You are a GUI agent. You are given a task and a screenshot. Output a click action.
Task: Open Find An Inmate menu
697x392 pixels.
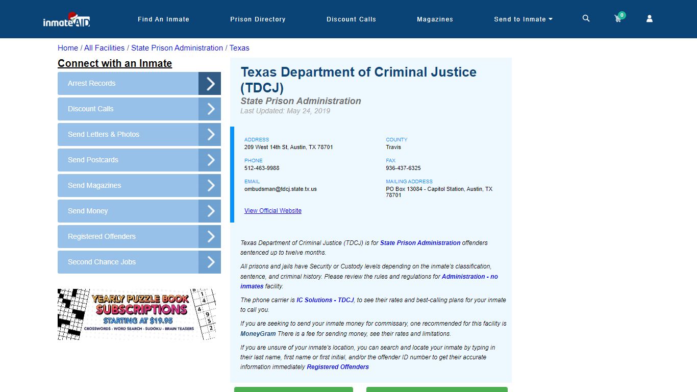tap(163, 19)
